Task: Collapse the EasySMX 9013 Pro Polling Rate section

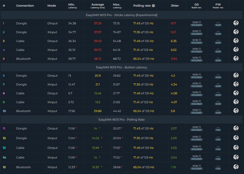Action: [x=121, y=120]
